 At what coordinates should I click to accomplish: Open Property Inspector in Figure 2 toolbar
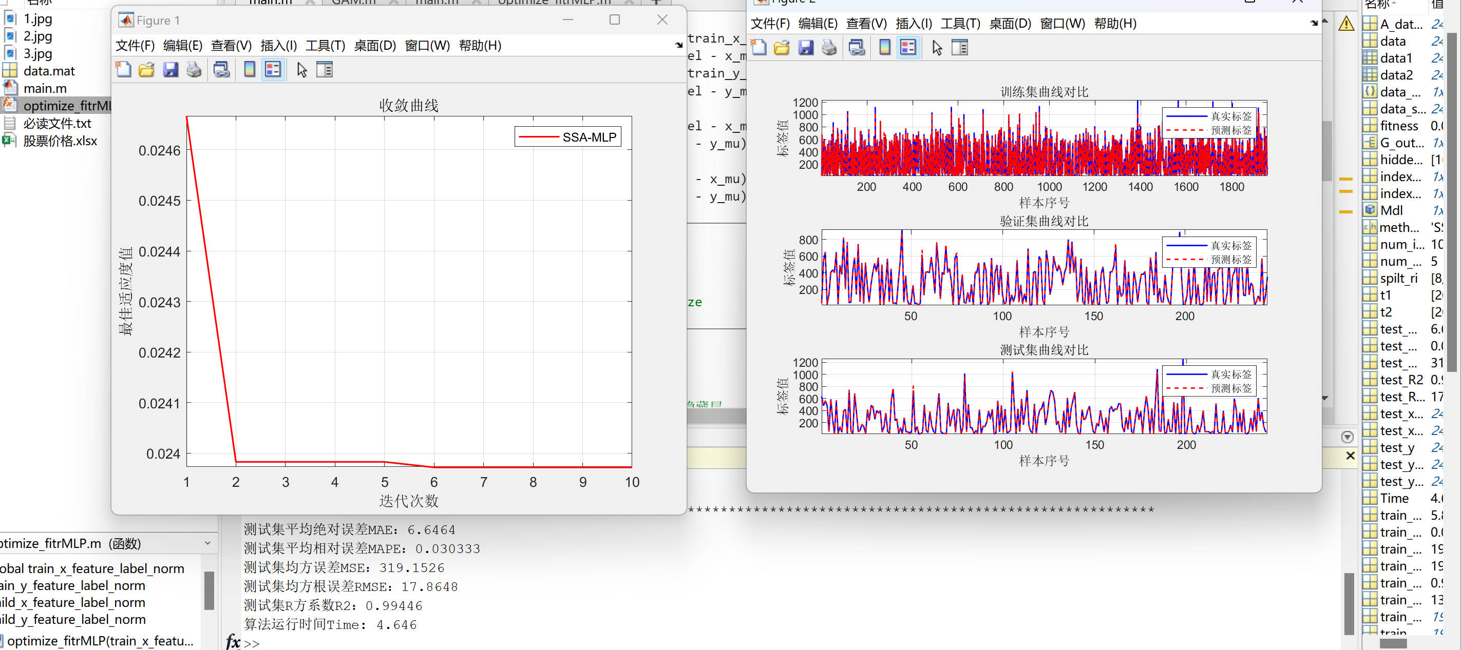(x=959, y=48)
